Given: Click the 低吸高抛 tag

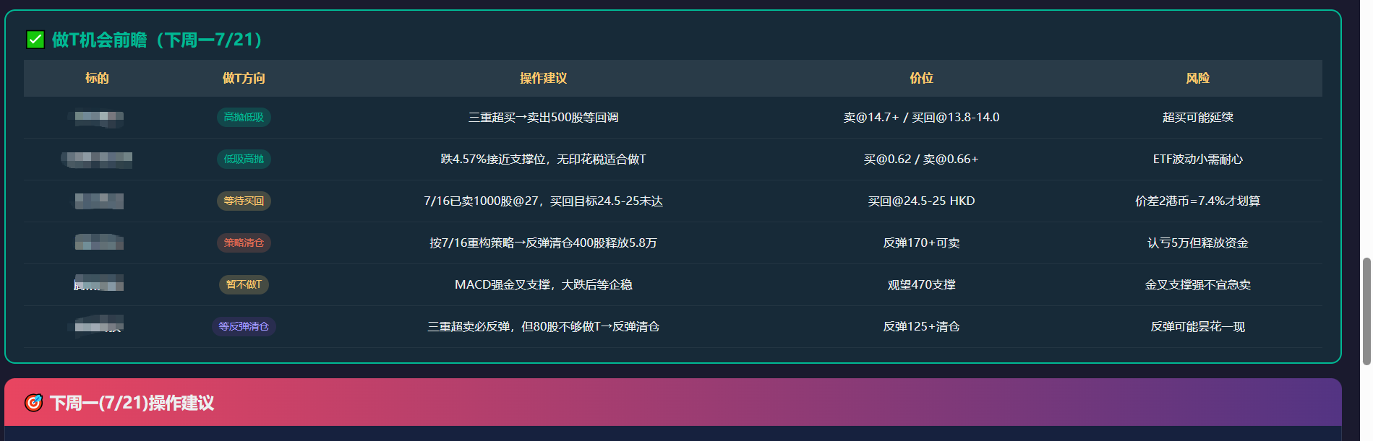Looking at the screenshot, I should click(x=244, y=159).
